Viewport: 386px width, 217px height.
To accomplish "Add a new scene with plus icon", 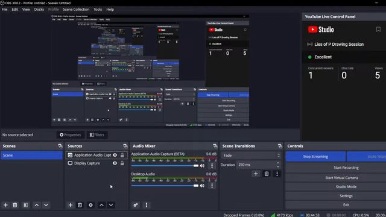I will coord(5,205).
